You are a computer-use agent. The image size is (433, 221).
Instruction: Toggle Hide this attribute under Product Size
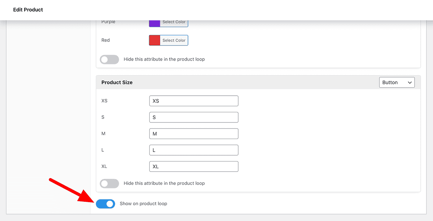point(109,183)
